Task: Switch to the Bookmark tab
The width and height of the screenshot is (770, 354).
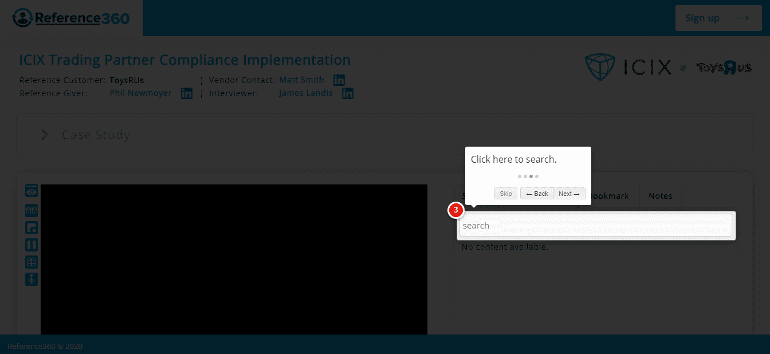Action: [610, 196]
